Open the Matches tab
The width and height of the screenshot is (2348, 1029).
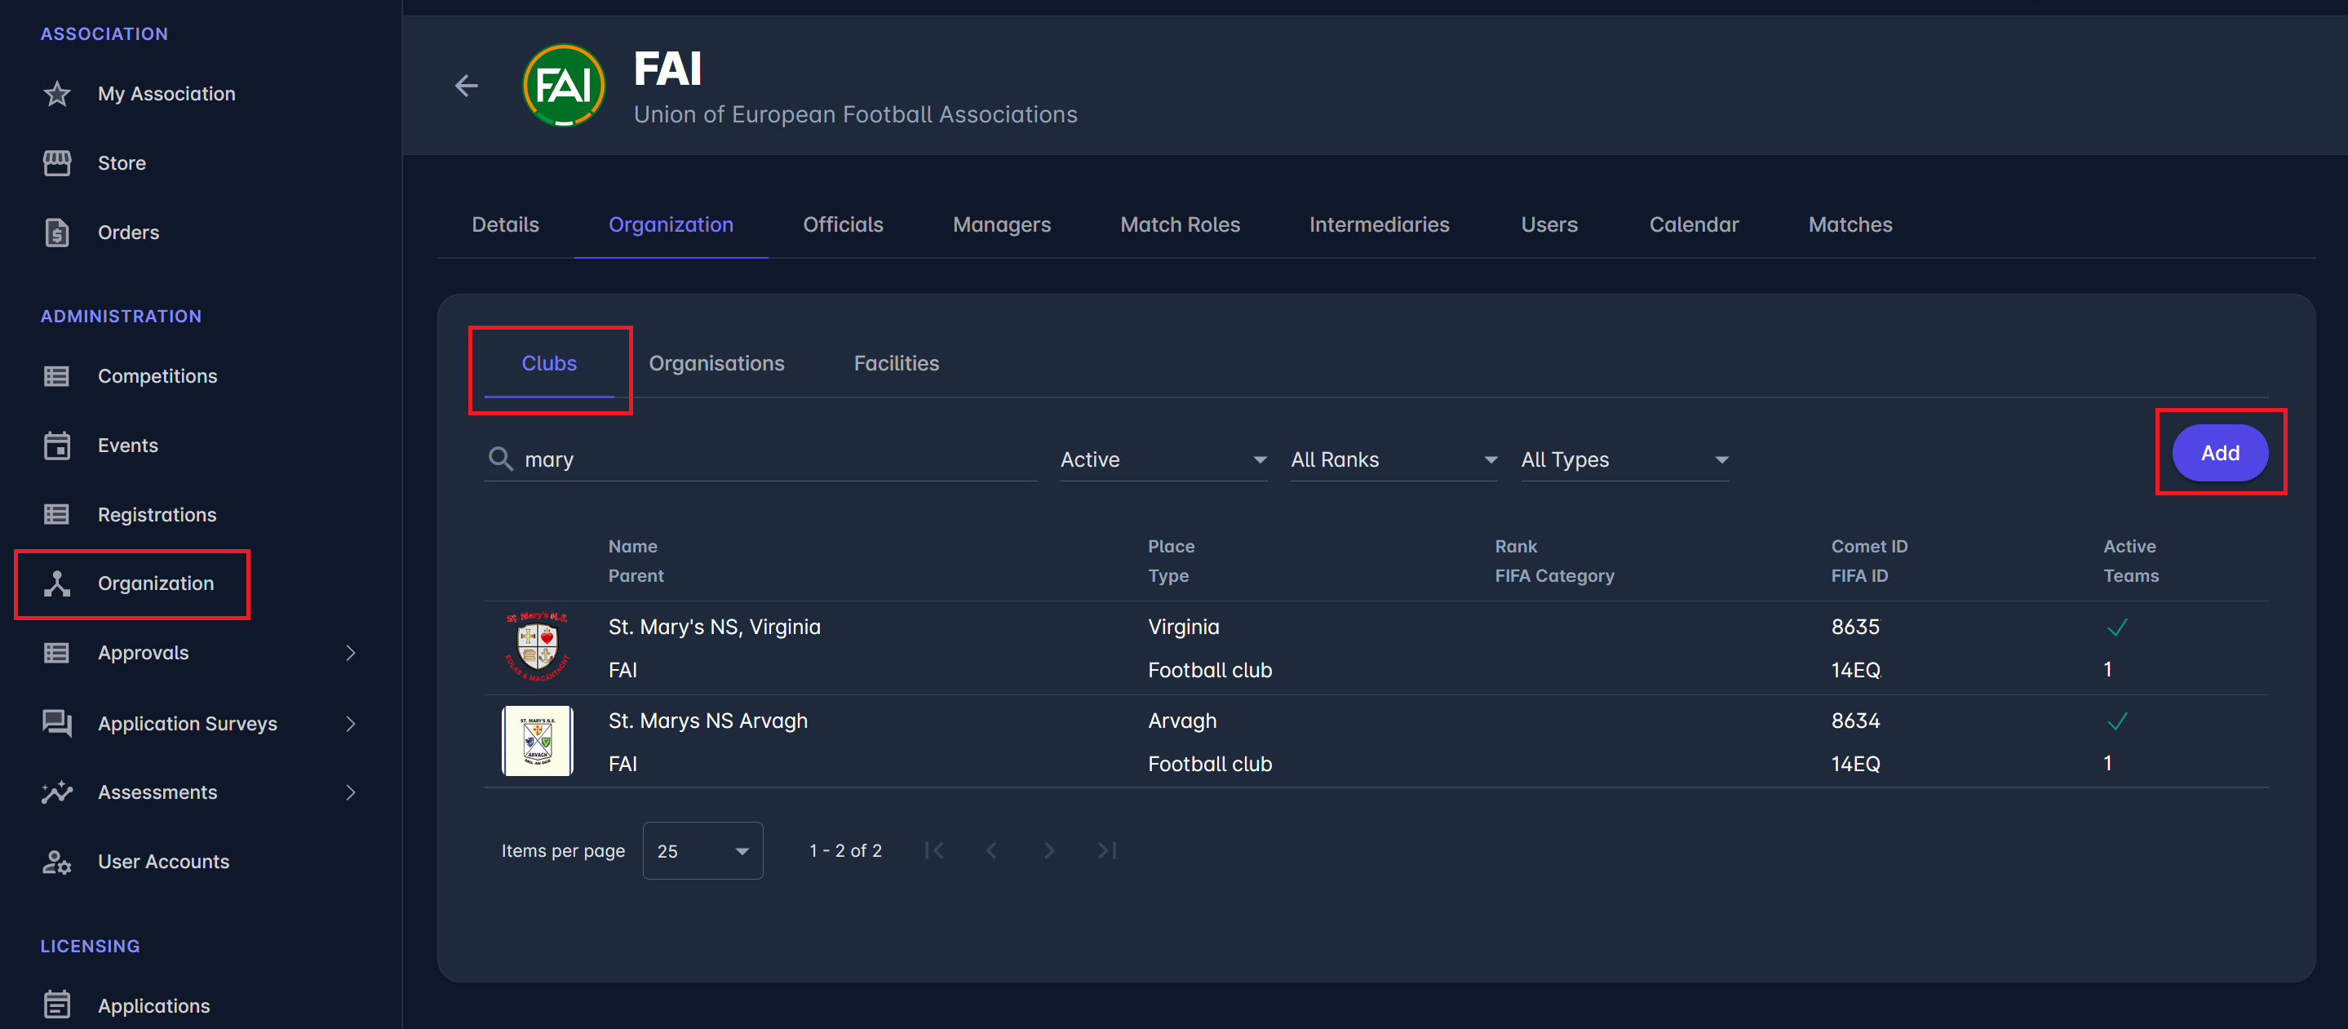1850,224
